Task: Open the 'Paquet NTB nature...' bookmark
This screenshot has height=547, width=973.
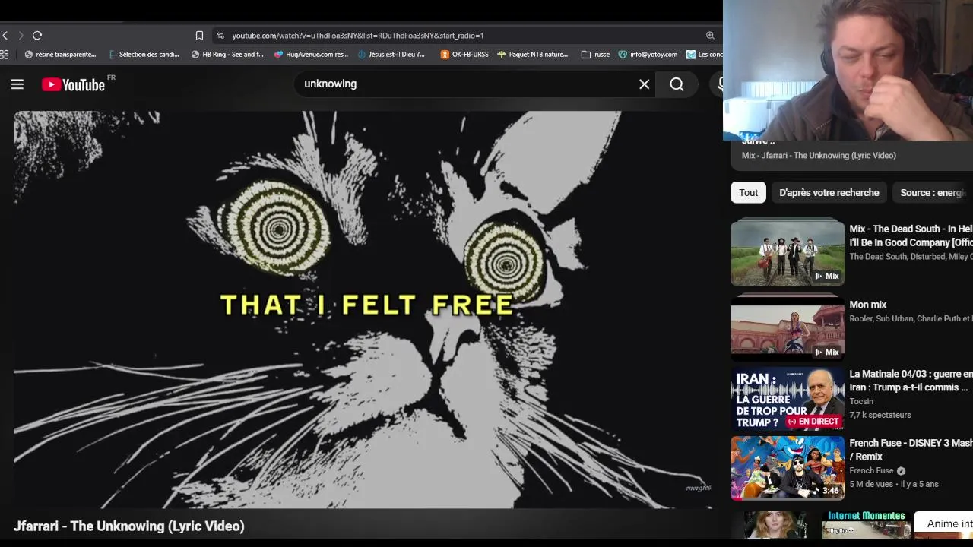Action: [533, 55]
